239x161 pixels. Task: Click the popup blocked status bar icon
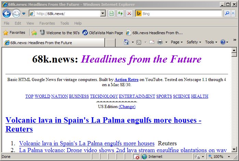coord(136,157)
